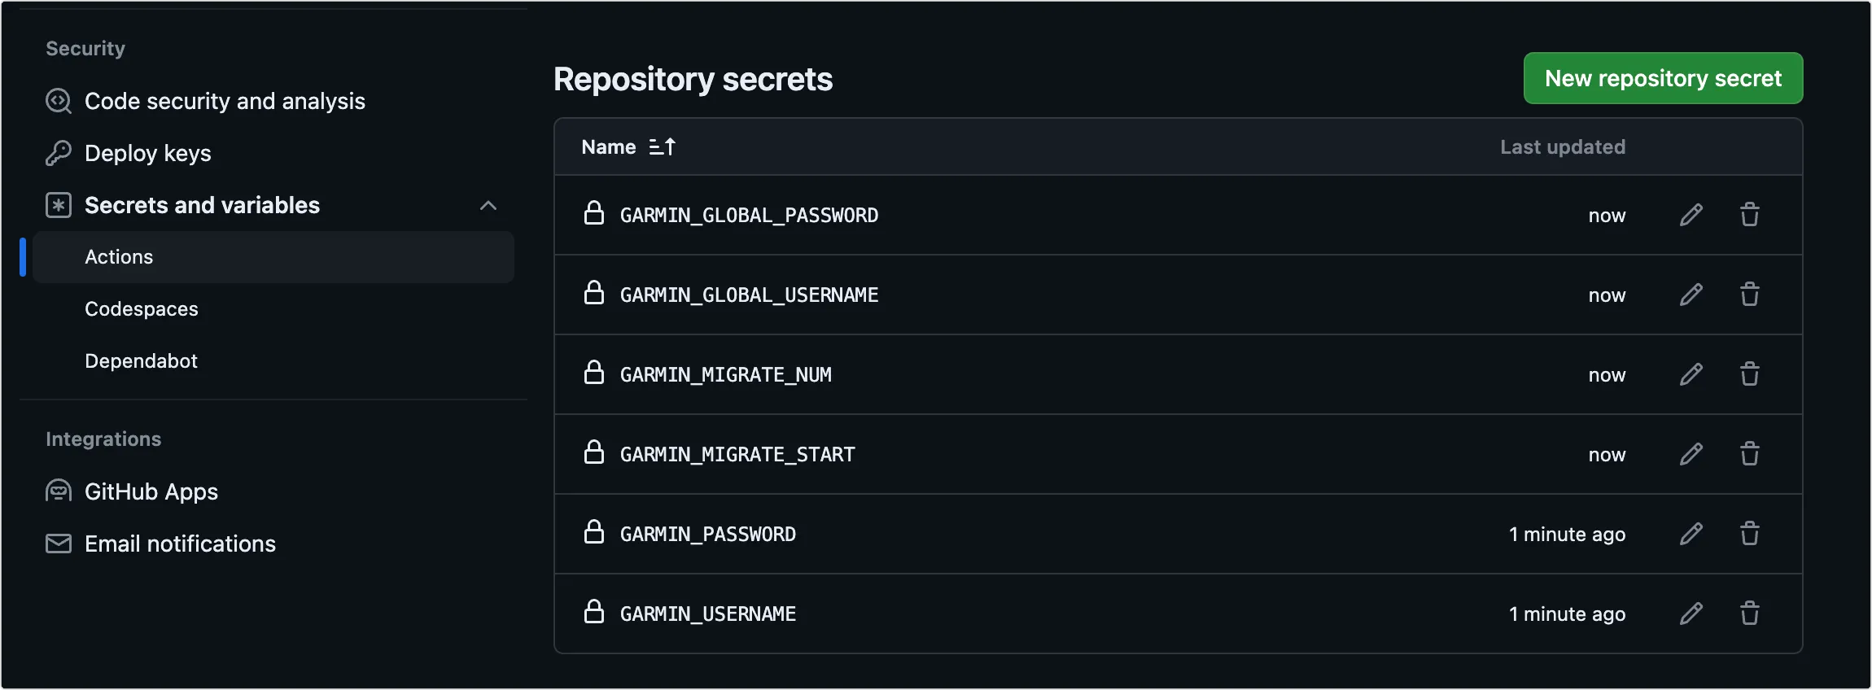Edit the GARMIN_GLOBAL_USERNAME secret
This screenshot has width=1872, height=690.
(1690, 295)
